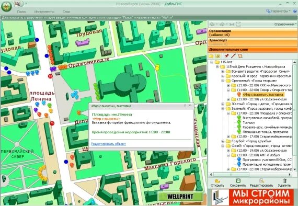Click the light-blue markers on the square
Screen dimensions: 298x206
tap(75, 95)
